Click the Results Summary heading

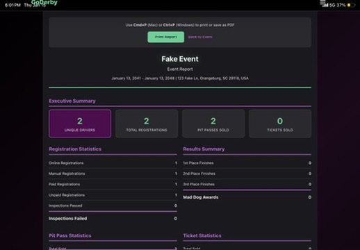point(204,149)
